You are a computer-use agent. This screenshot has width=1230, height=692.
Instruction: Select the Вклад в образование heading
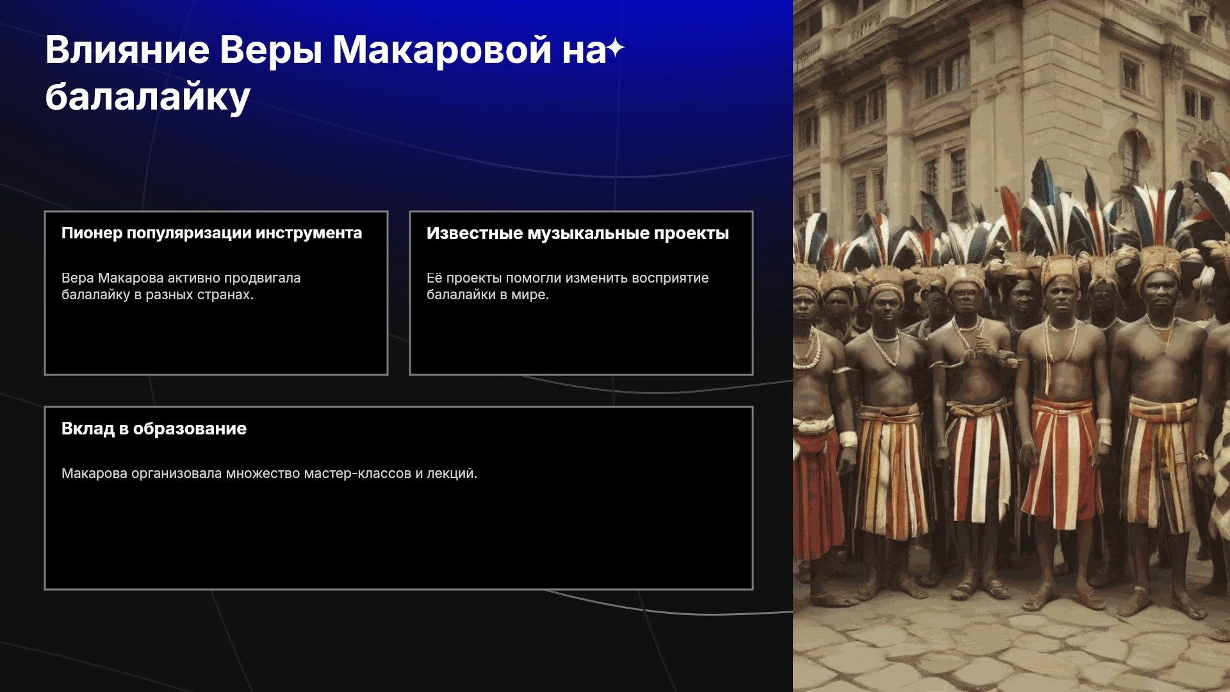(154, 429)
